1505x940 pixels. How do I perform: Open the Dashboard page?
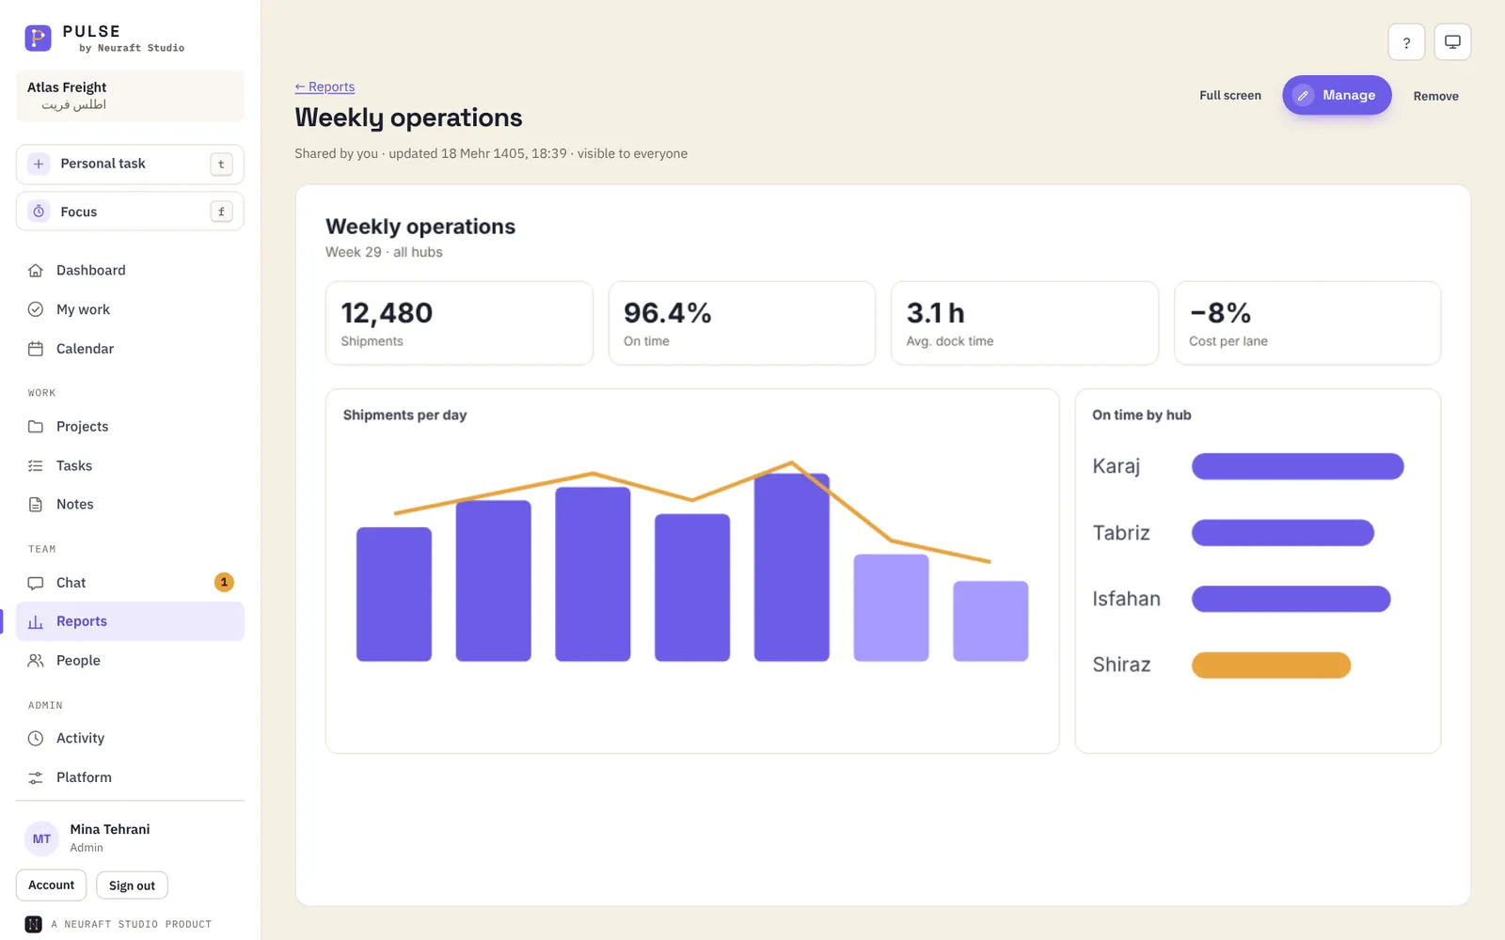coord(130,271)
